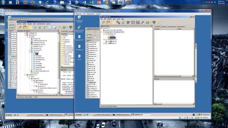Open the Herramientas menu in esclavo pgAdmin
Image resolution: width=228 pixels, height=128 pixels.
41,24
